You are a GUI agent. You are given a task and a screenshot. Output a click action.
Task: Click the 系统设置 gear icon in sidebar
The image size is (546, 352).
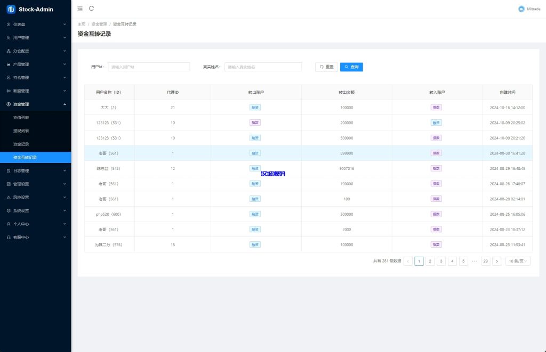pos(9,211)
